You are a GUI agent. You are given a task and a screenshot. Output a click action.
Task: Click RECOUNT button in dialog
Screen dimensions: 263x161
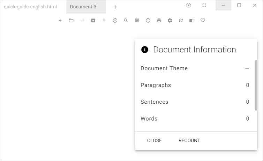189,140
